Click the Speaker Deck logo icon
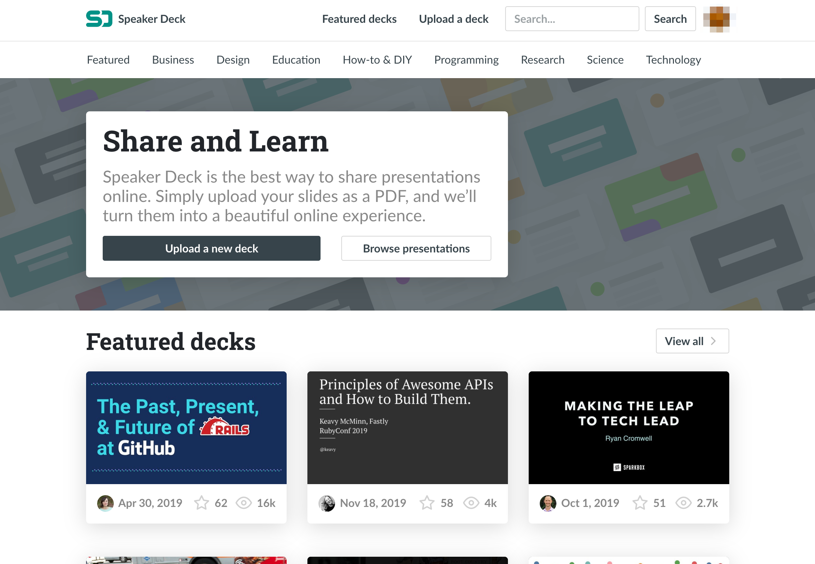The width and height of the screenshot is (815, 564). 99,19
